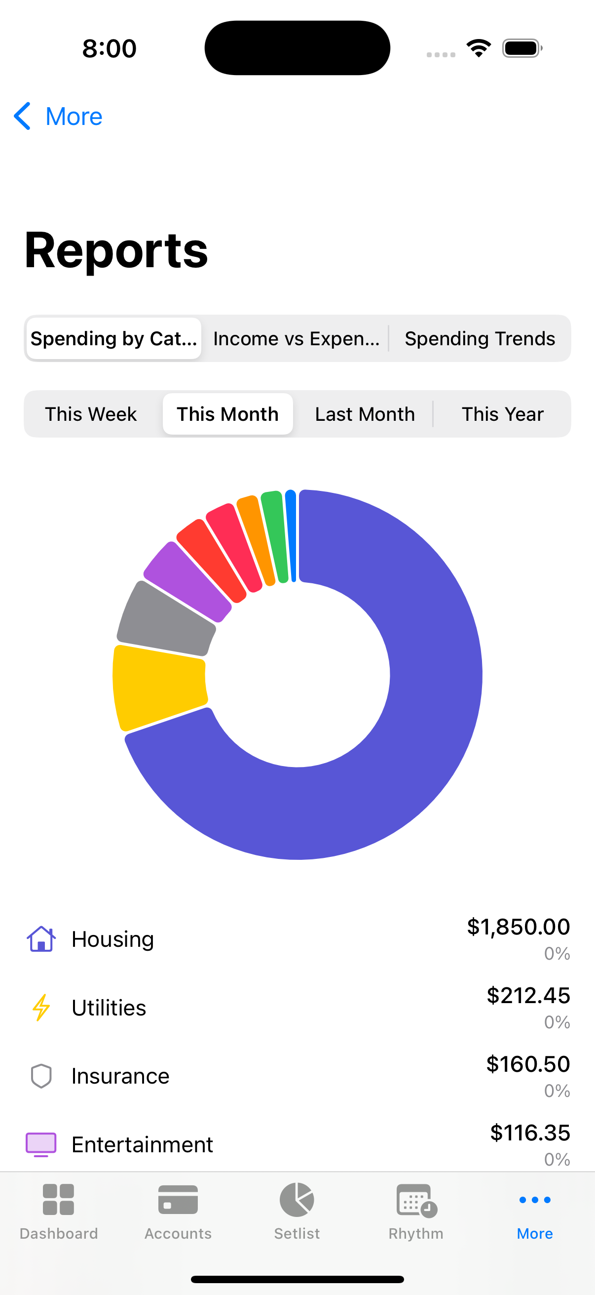Open the Setlist pie chart icon

click(297, 1200)
